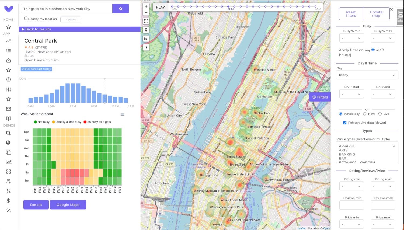Viewport: 404px width, 230px height.
Task: Close the filters panel with X
Action: (x=392, y=10)
